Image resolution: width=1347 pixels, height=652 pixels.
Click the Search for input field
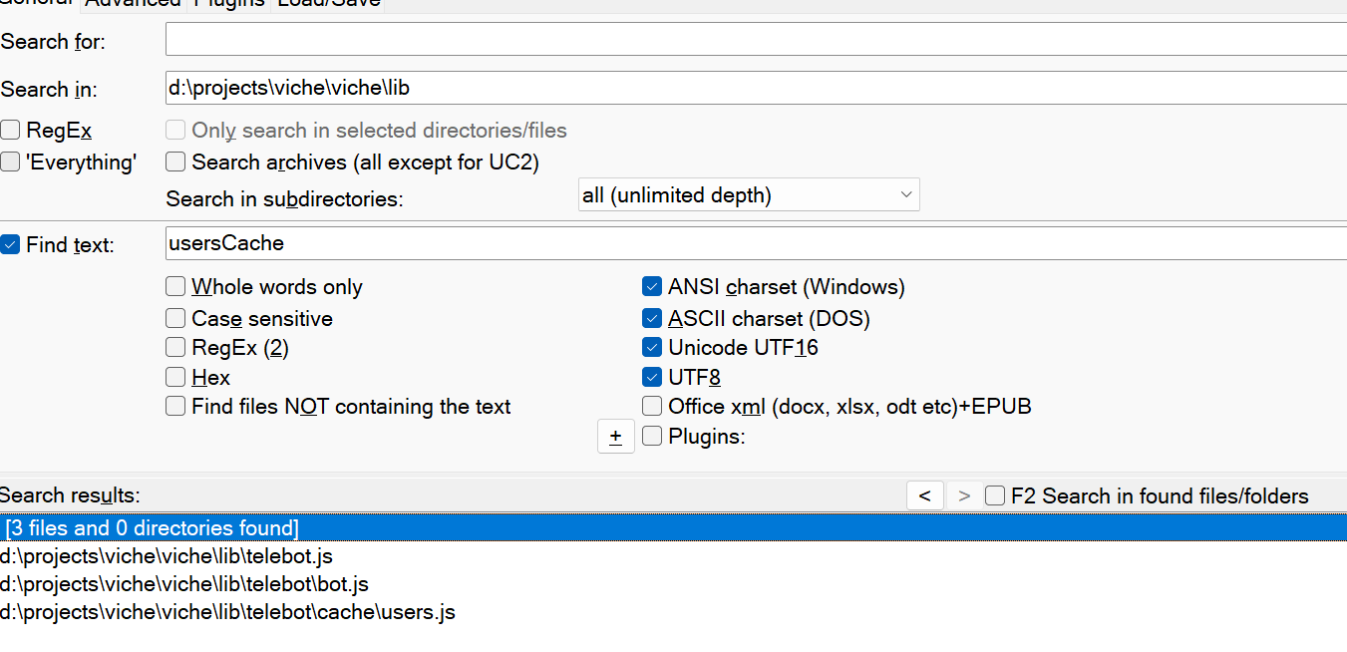point(756,40)
